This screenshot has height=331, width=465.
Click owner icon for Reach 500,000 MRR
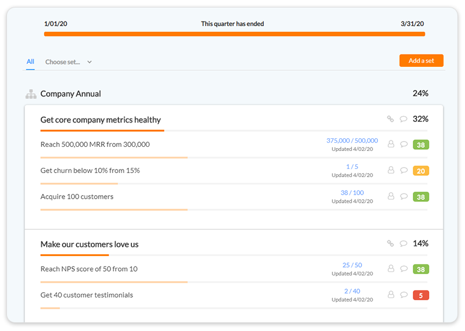click(391, 144)
